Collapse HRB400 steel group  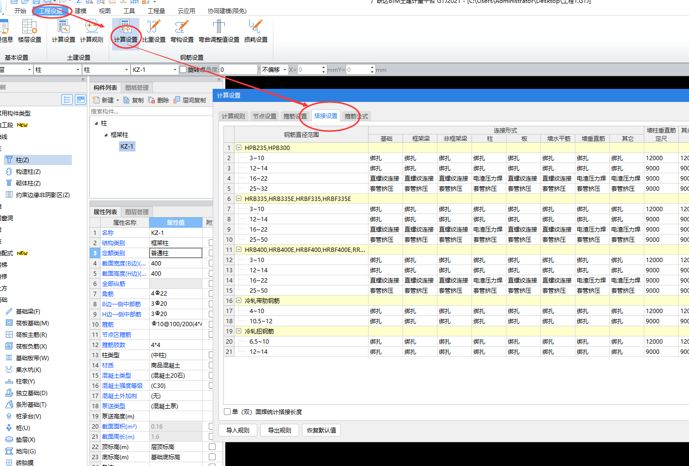click(238, 250)
